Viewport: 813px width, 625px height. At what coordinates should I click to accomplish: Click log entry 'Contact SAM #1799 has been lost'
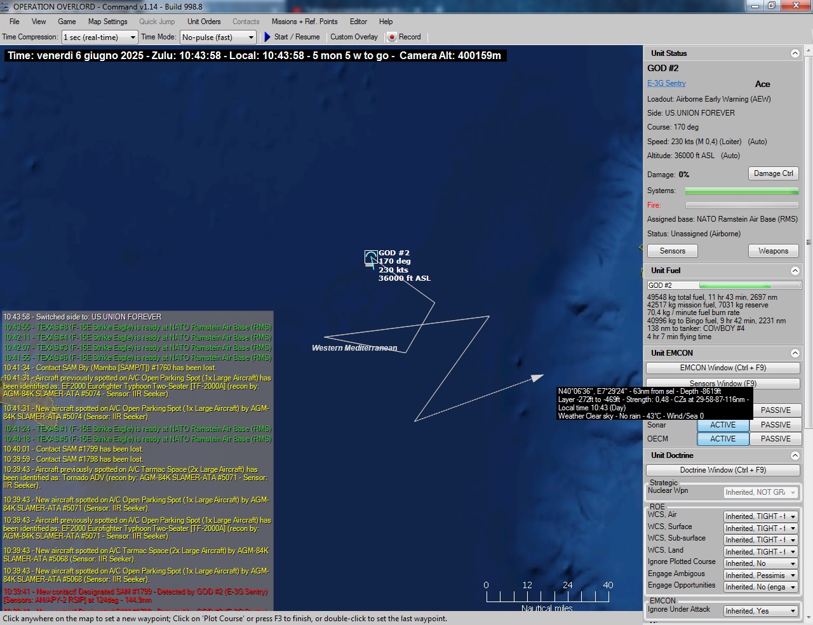(73, 449)
